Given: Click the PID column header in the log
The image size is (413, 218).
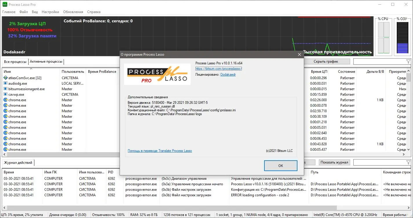Looking at the screenshot, I should coord(115,172).
